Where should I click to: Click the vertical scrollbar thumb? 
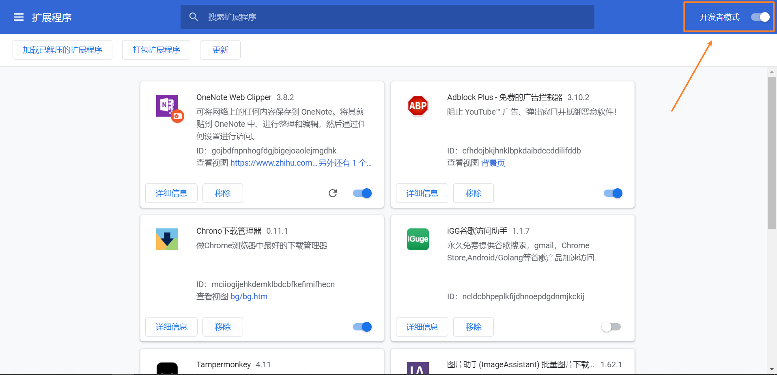772,153
